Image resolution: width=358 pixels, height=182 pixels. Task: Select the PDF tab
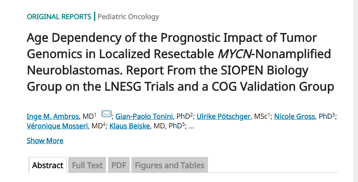pyautogui.click(x=119, y=165)
